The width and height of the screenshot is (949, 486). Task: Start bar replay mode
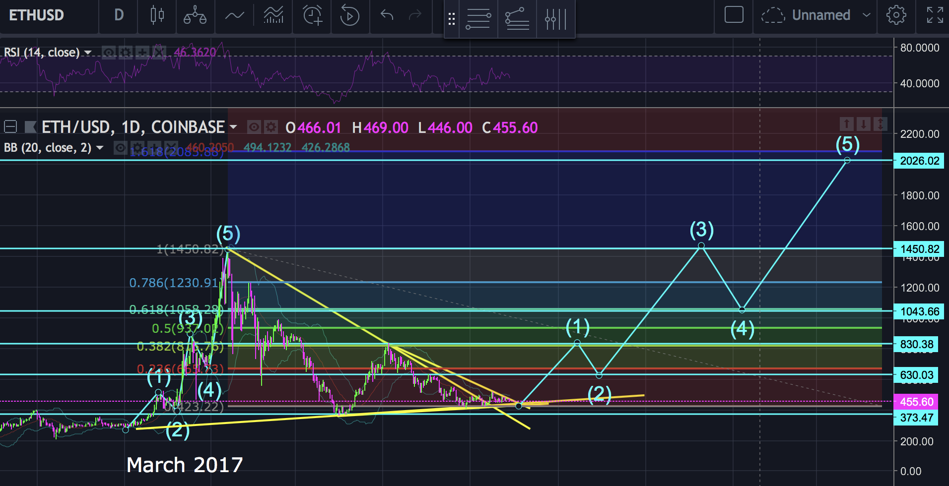(x=349, y=15)
